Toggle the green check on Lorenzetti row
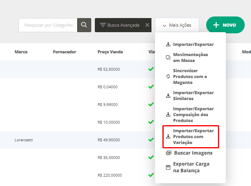Image resolution: width=251 pixels, height=186 pixels. click(x=151, y=140)
